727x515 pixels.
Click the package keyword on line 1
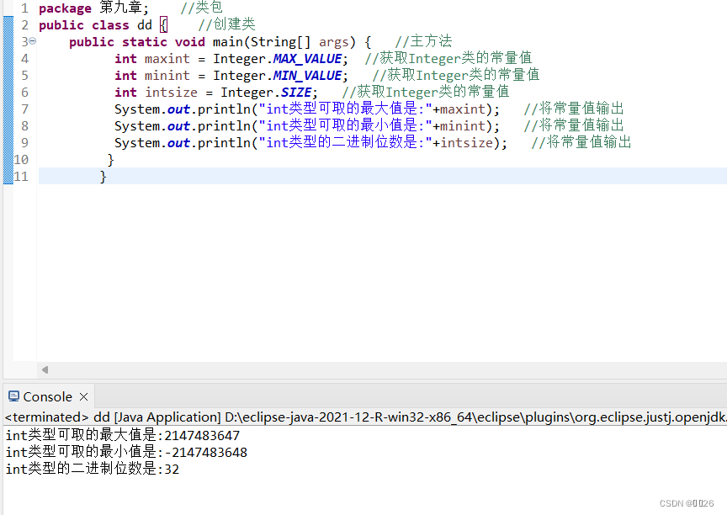(66, 8)
